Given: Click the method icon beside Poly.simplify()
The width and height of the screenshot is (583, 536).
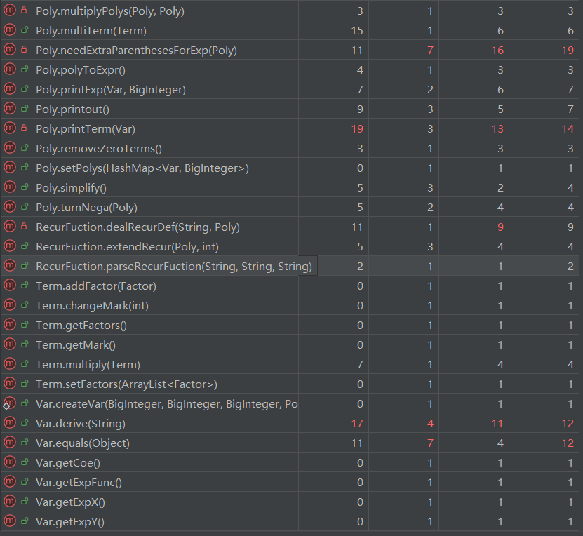Looking at the screenshot, I should 10,187.
